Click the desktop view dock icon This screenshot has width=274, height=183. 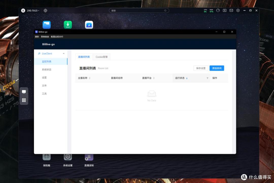tap(24, 92)
